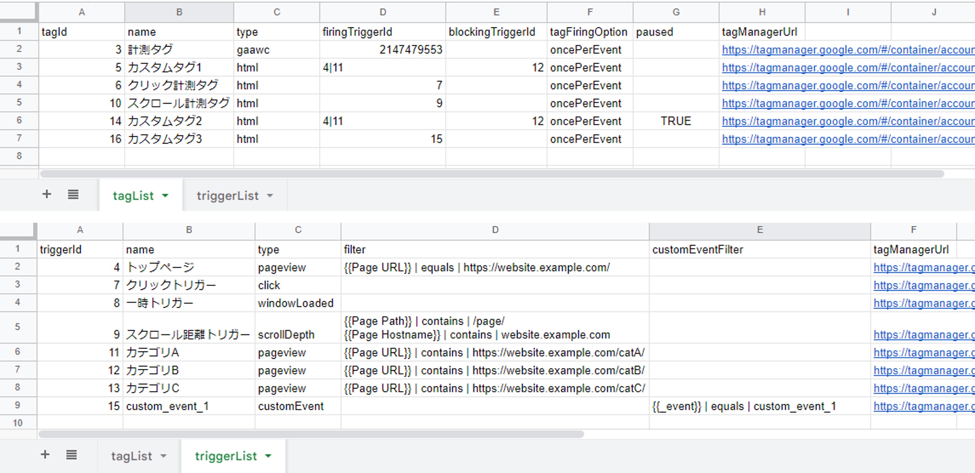Open Tag Manager link for スクロール計測タグ row
The width and height of the screenshot is (975, 473).
pyautogui.click(x=848, y=103)
